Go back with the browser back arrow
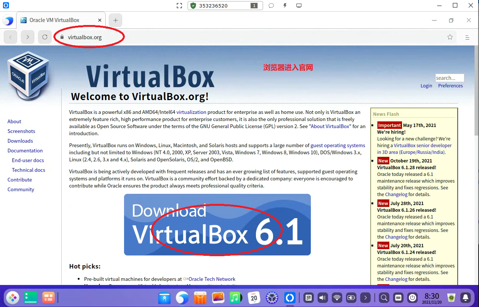 click(10, 37)
